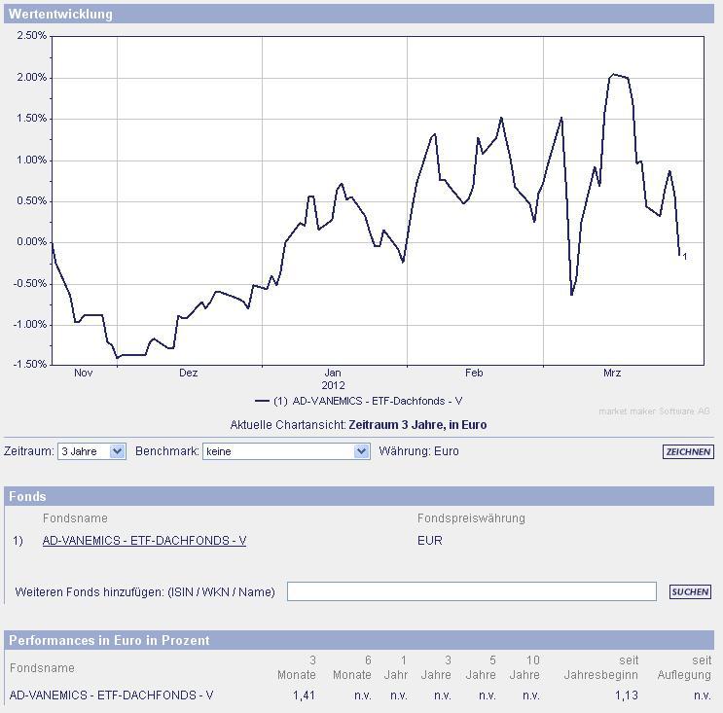
Task: Click the ZEICHNEN button
Action: pos(688,451)
